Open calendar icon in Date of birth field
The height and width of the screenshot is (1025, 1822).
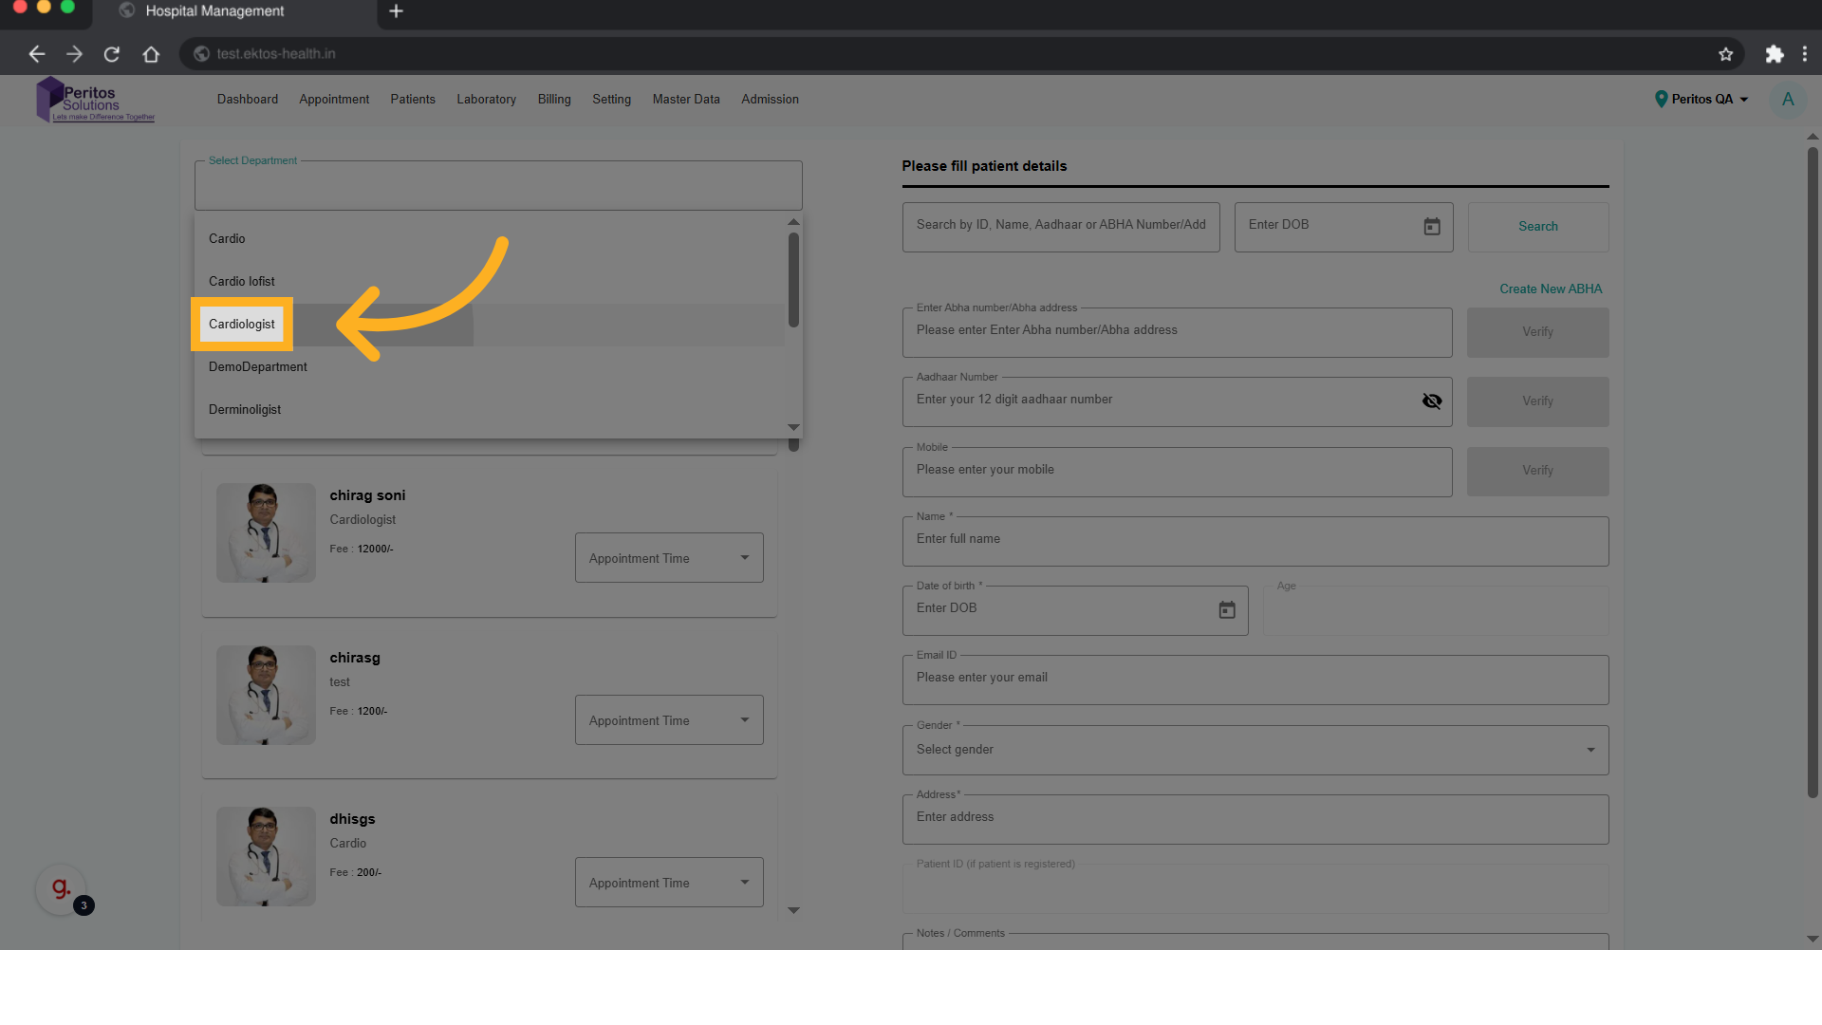1227,610
